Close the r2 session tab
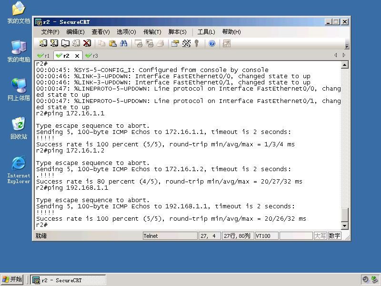Image resolution: width=381 pixels, height=286 pixels. [77, 56]
